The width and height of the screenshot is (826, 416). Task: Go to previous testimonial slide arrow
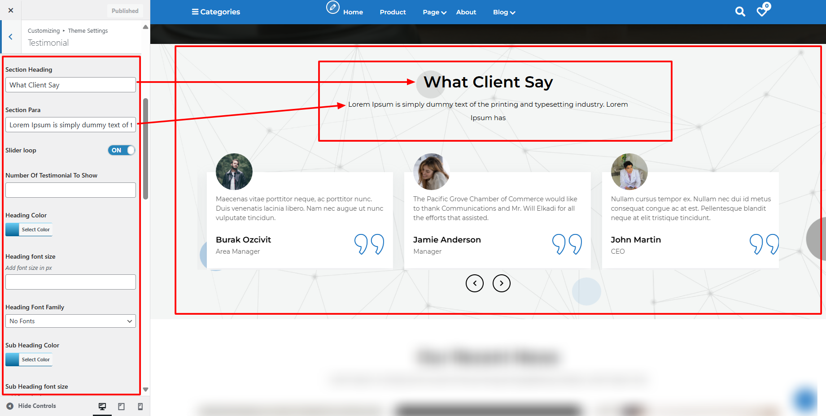coord(474,283)
